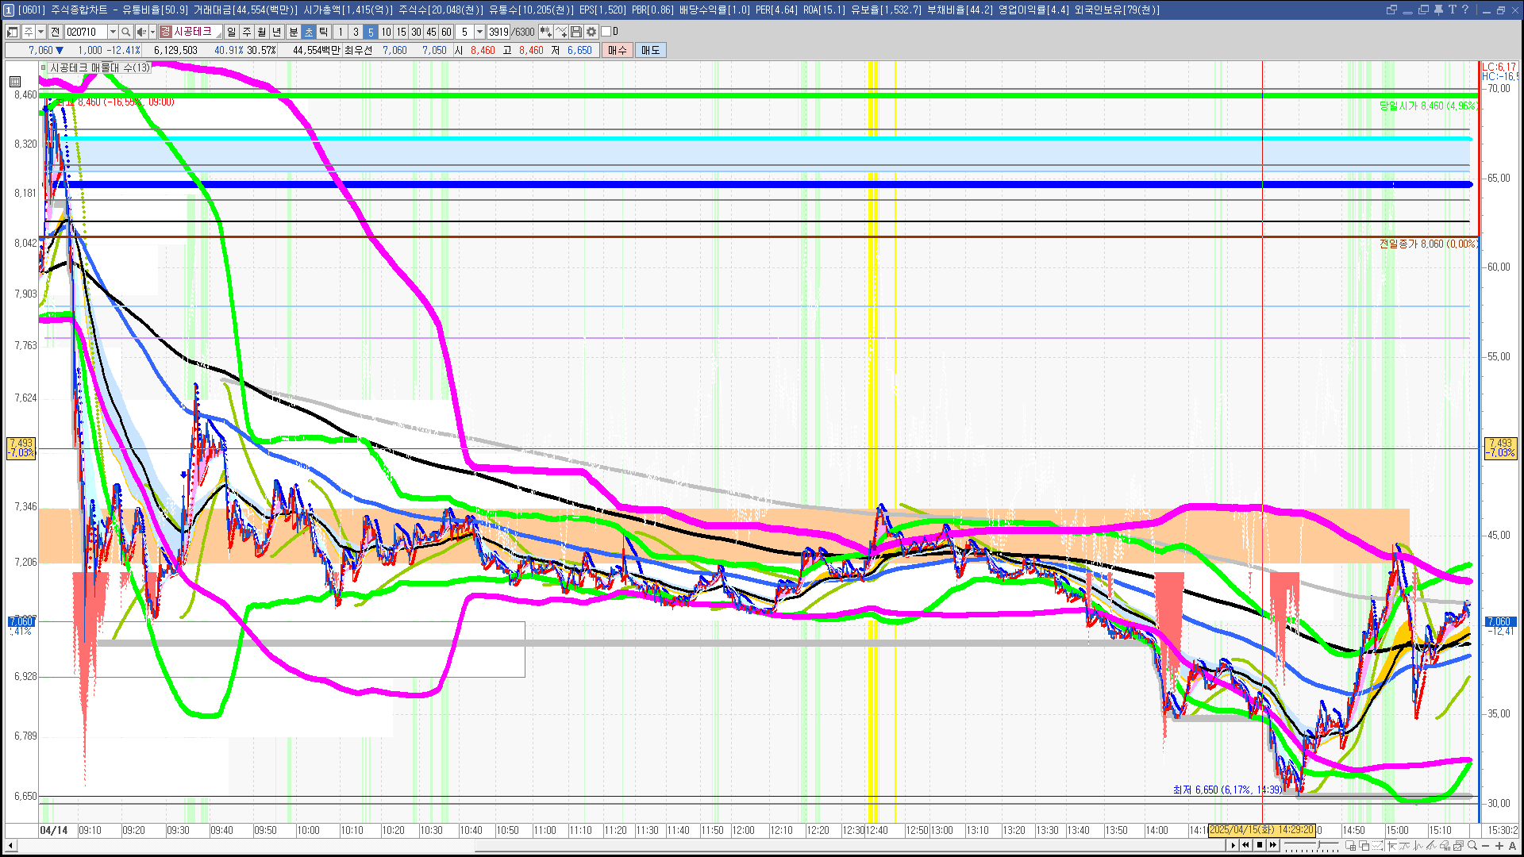The height and width of the screenshot is (857, 1524).
Task: Open chart settings gear icon
Action: [591, 32]
